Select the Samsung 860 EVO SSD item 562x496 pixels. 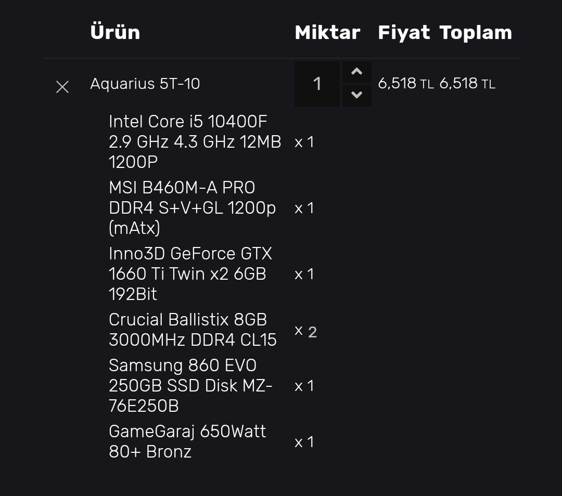[x=190, y=385]
